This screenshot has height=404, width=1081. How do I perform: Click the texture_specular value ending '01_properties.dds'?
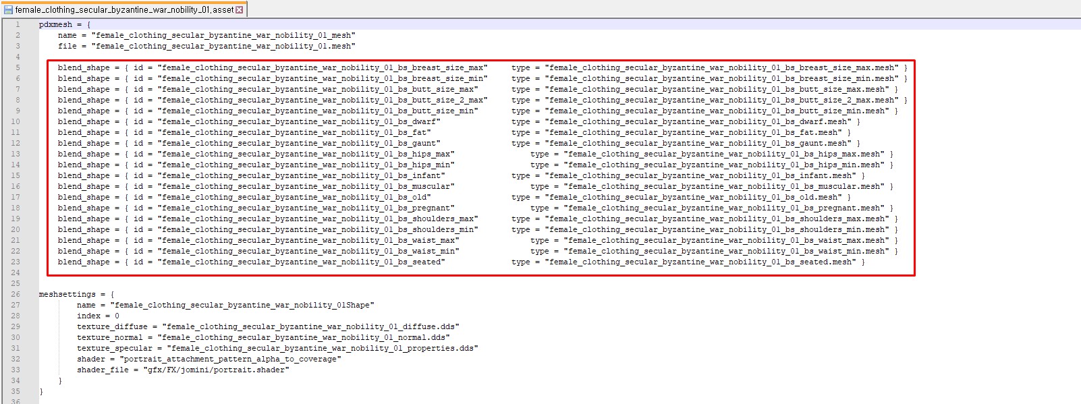click(323, 348)
